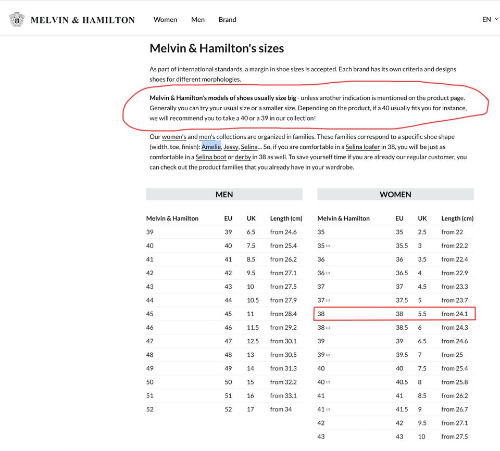Click men's length 'from 27.5' cell

click(283, 287)
